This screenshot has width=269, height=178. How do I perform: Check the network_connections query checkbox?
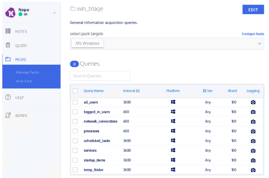(x=75, y=122)
